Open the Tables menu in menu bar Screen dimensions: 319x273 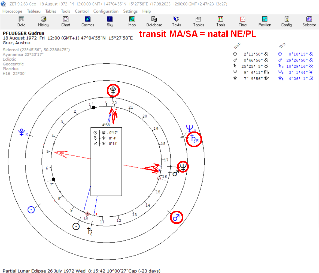tap(51, 11)
